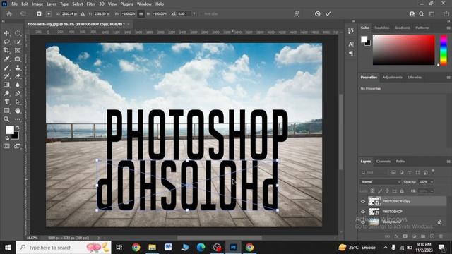The height and width of the screenshot is (254, 452).
Task: Toggle lock transparent pixels in Layers panel
Action: coord(372,191)
